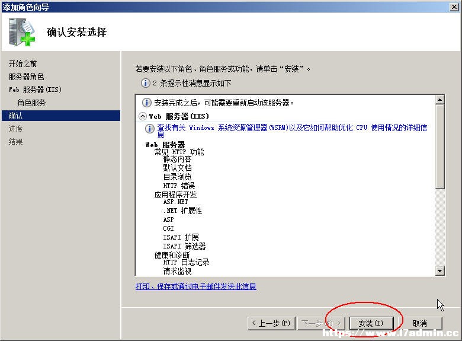Go back with the 上一步 (P) button
This screenshot has width=462, height=341.
[x=271, y=323]
